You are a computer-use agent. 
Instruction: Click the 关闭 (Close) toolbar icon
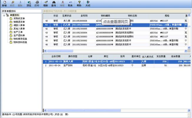(88, 4)
